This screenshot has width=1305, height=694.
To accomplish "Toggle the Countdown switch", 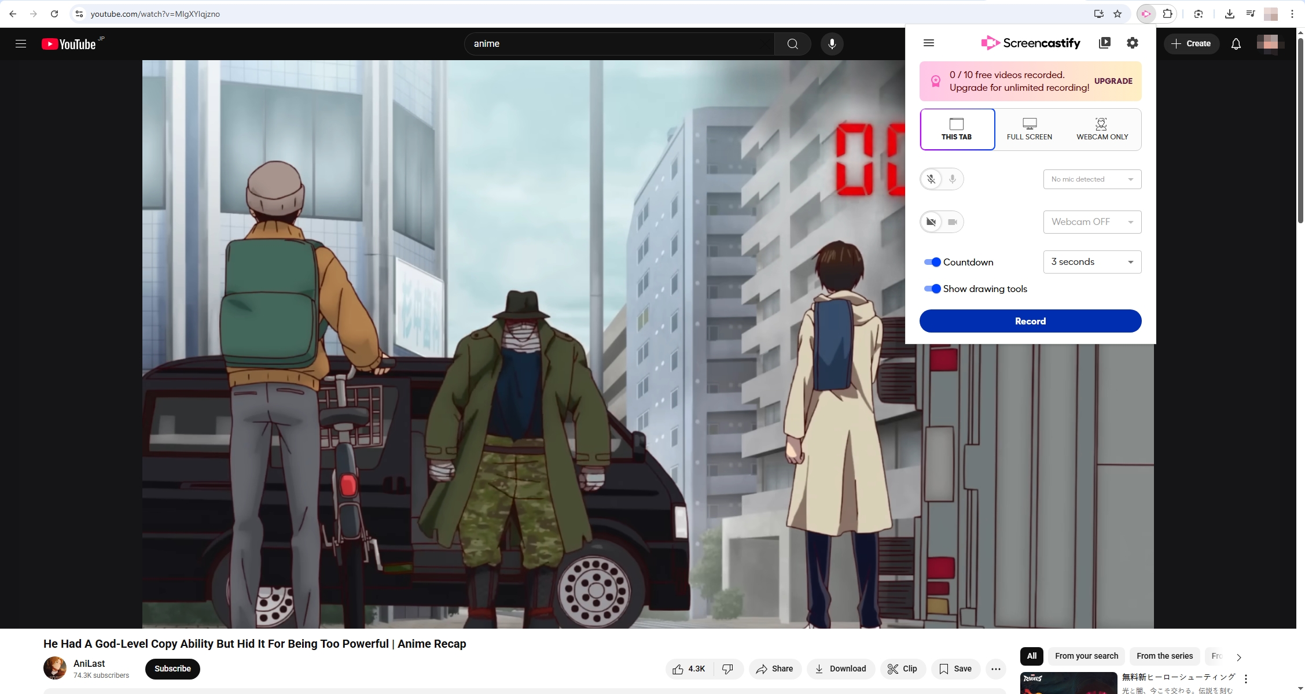I will [x=932, y=262].
